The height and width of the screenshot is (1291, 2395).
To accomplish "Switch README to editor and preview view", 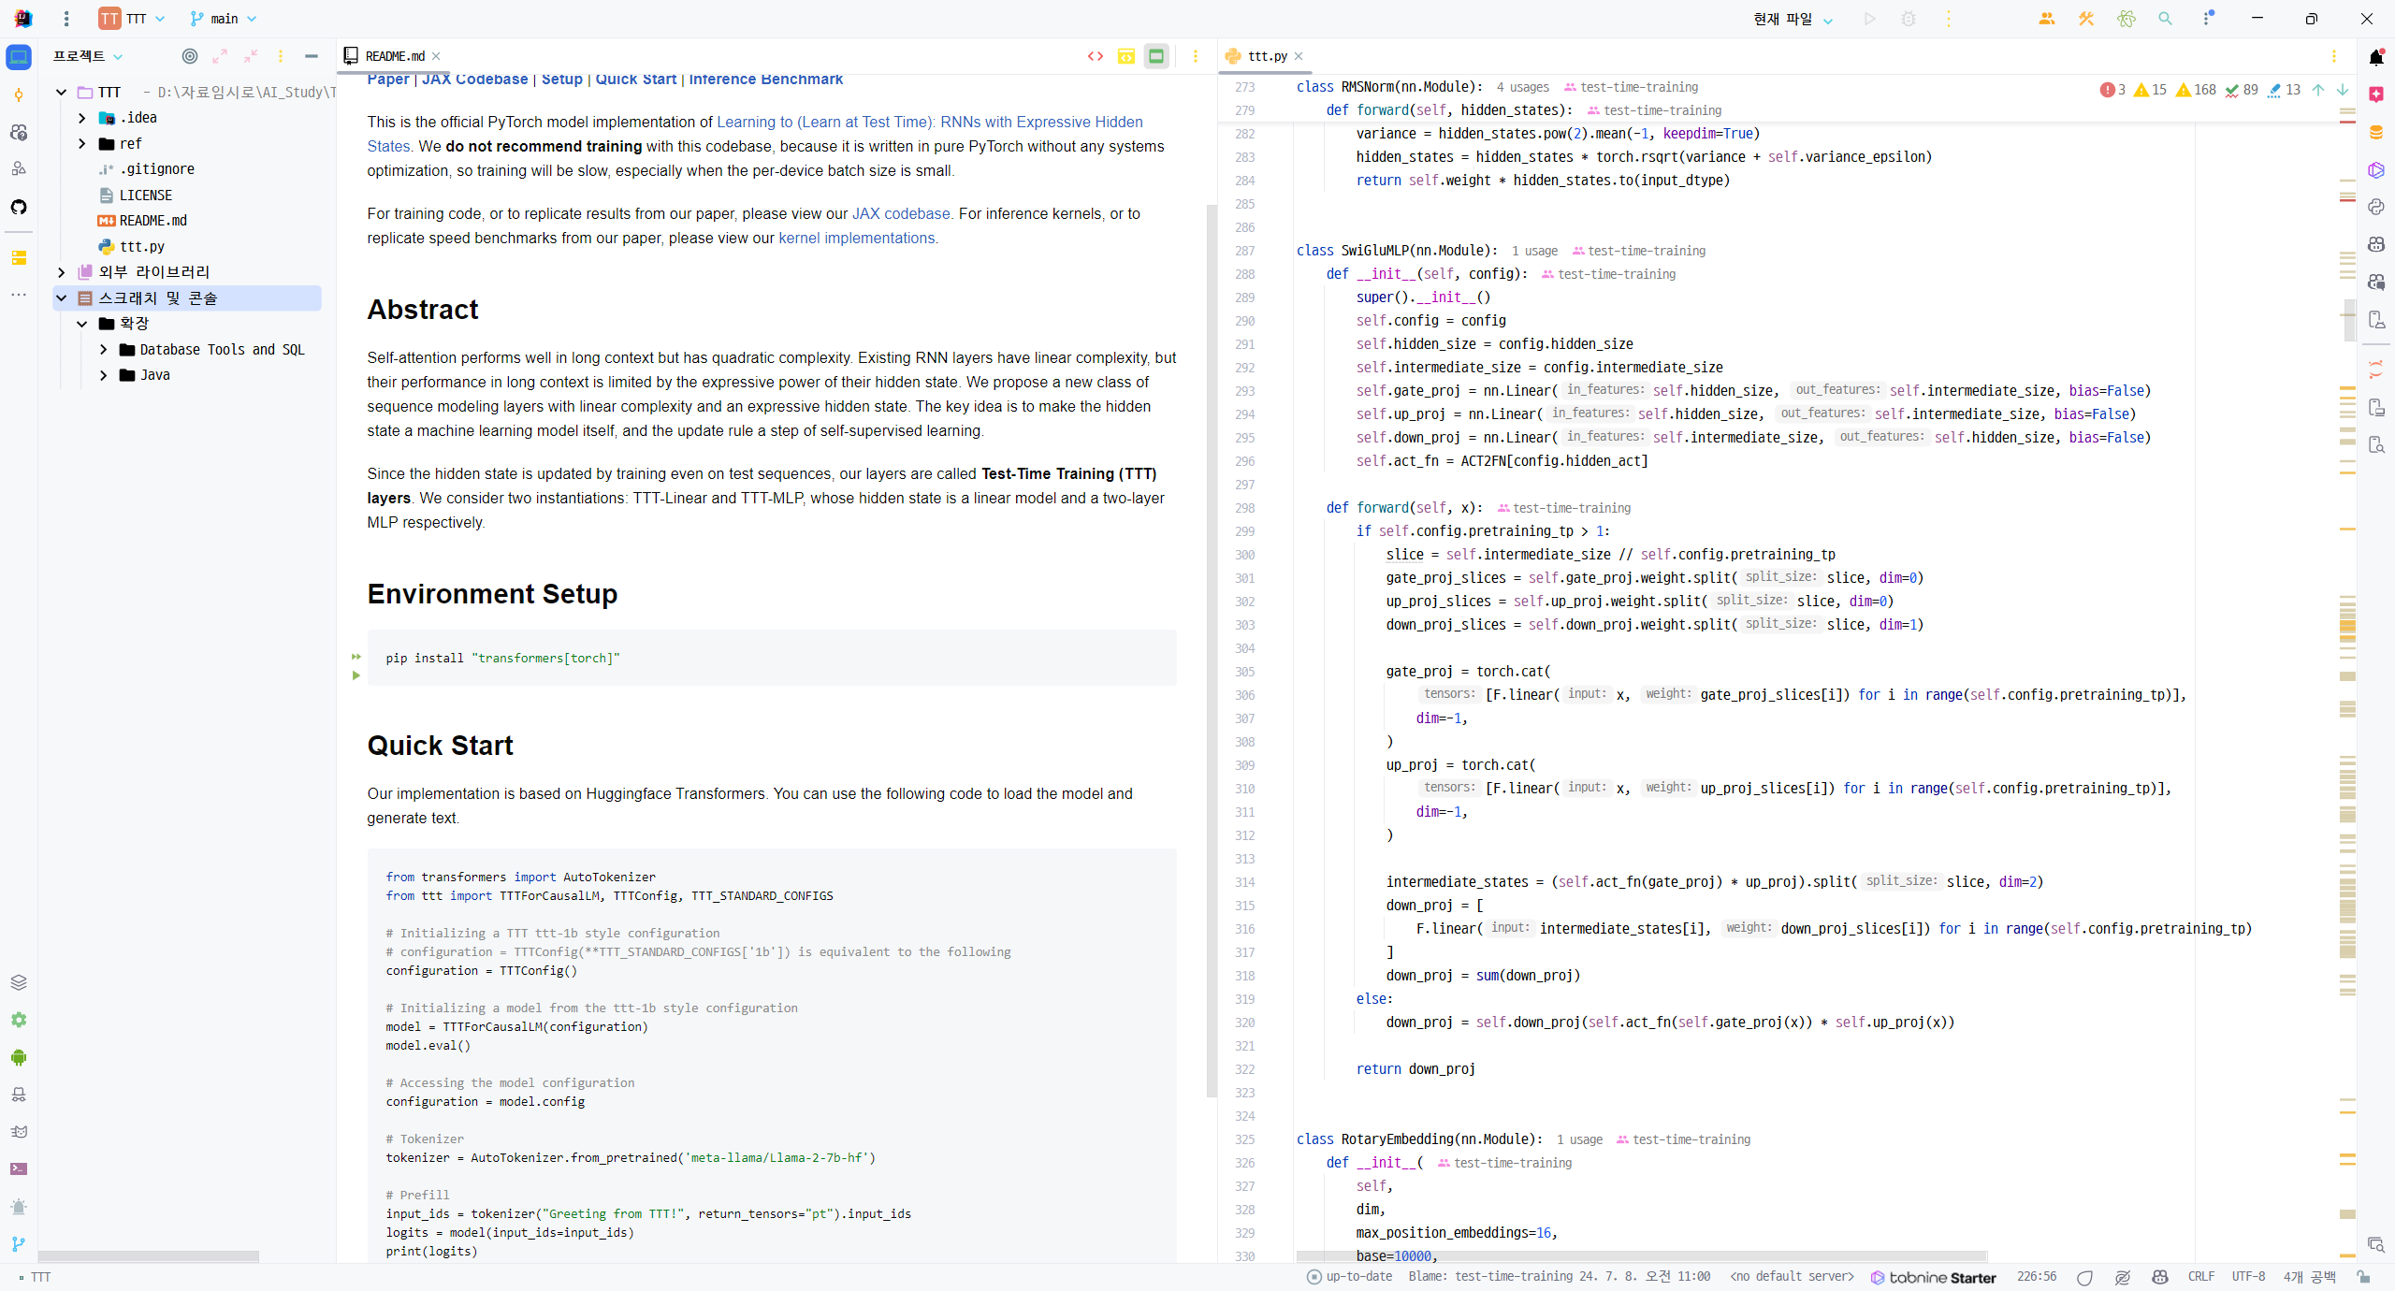I will tap(1126, 56).
